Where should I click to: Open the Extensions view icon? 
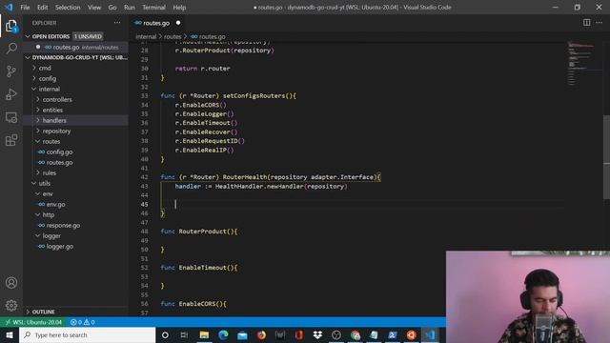click(x=11, y=140)
